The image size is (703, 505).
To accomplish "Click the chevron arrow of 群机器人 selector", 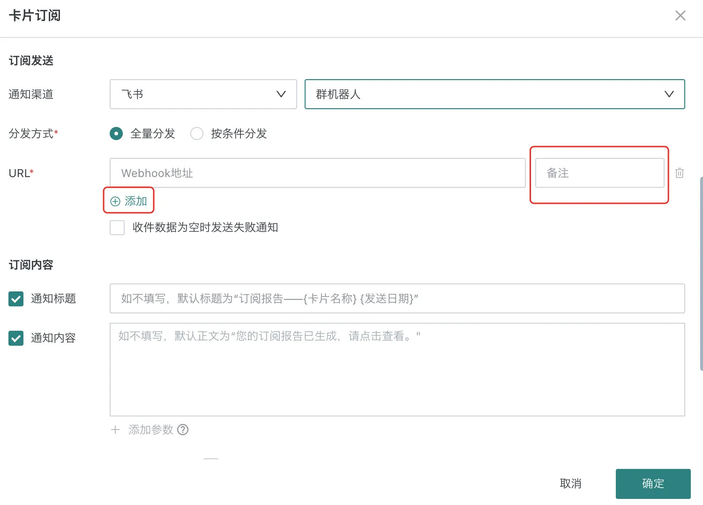I will click(x=669, y=94).
